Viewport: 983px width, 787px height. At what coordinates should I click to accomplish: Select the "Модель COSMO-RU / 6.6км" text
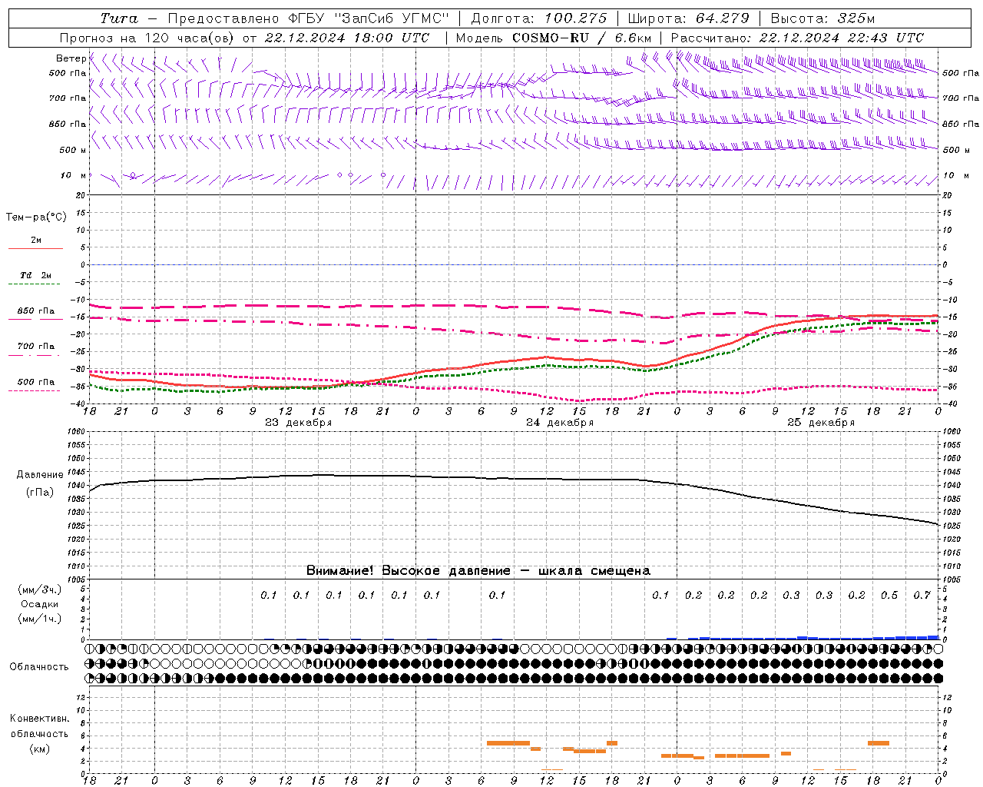[554, 38]
